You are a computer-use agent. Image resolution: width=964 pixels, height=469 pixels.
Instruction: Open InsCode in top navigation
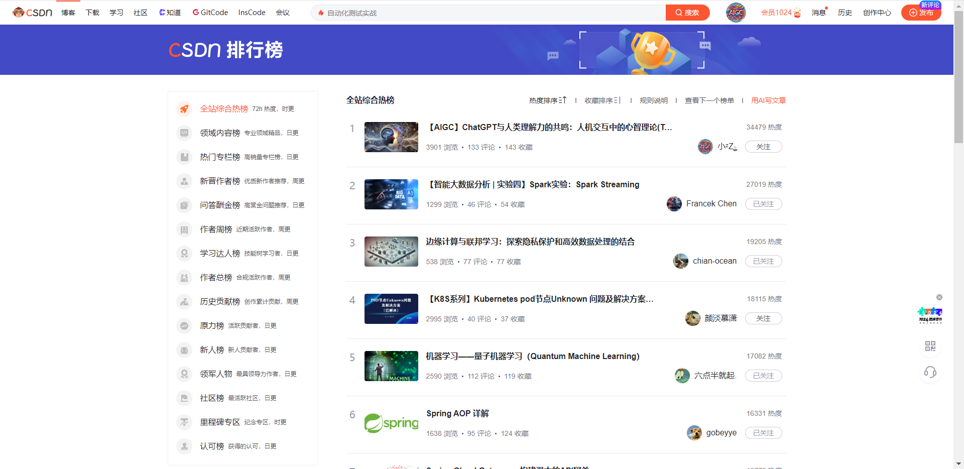(252, 13)
